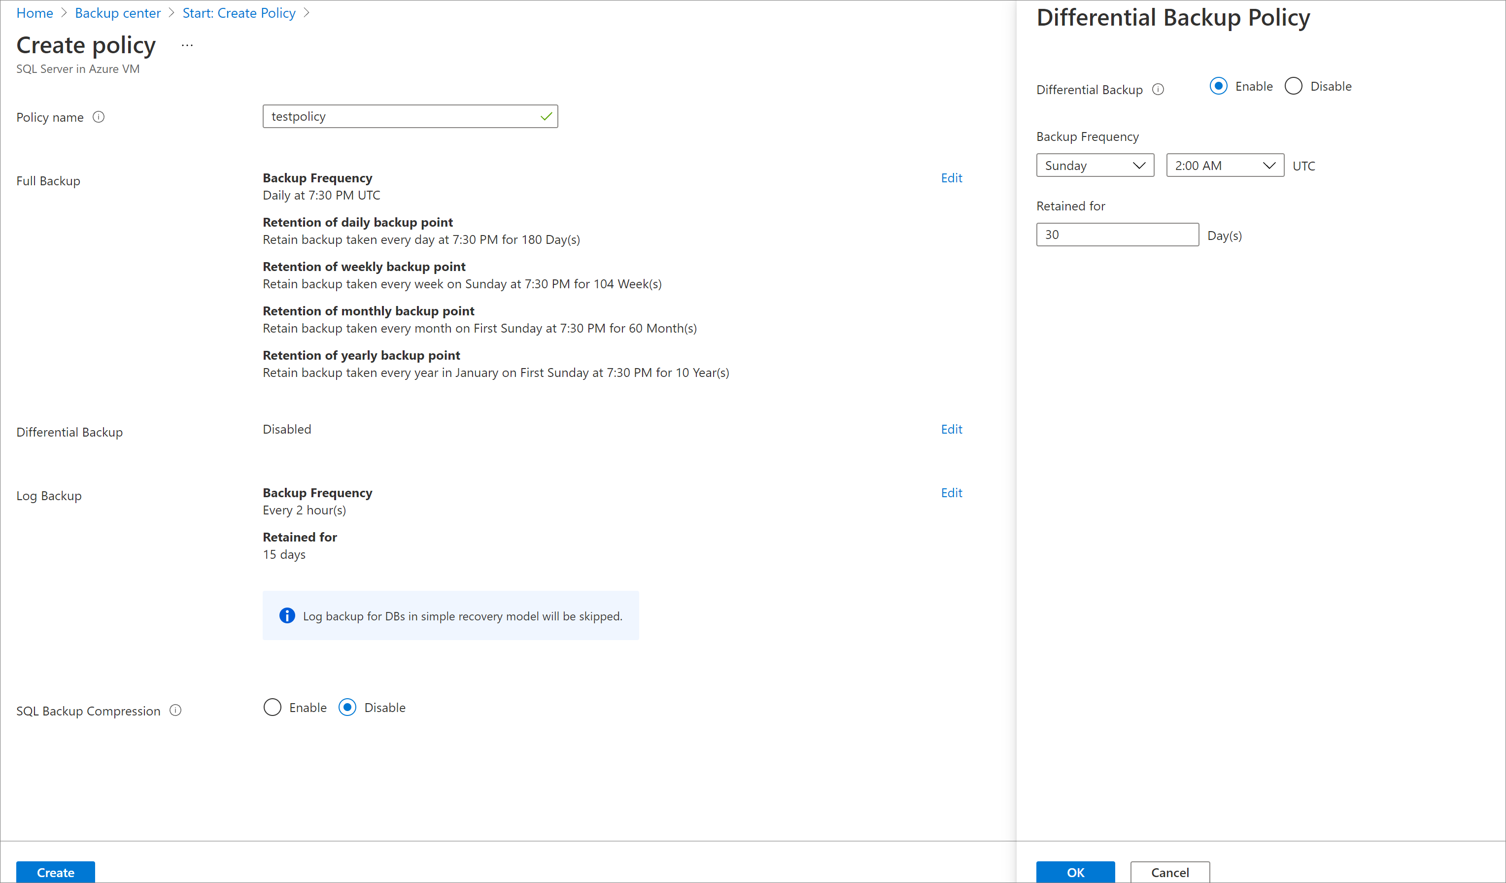The image size is (1506, 883).
Task: Select Sunday from Backup Frequency dropdown
Action: point(1093,165)
